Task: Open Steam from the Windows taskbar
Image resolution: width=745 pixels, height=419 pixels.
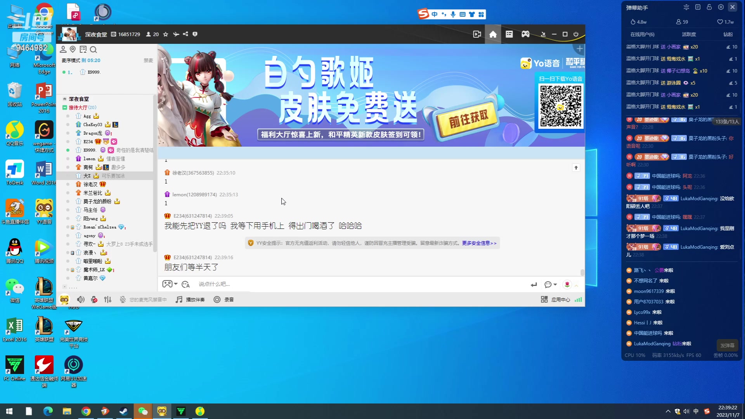Action: click(x=124, y=411)
